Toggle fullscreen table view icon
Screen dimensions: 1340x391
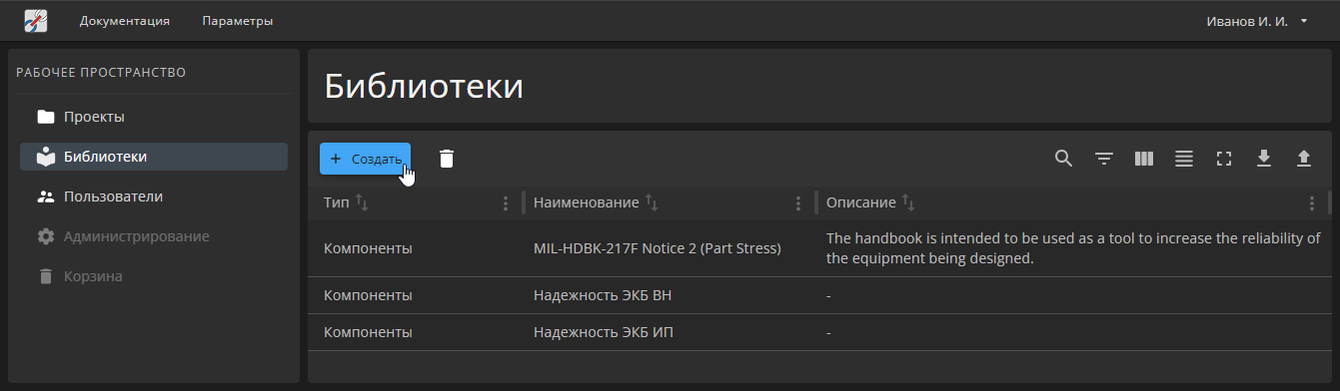point(1223,159)
